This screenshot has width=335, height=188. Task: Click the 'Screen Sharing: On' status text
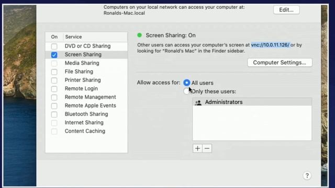171,36
